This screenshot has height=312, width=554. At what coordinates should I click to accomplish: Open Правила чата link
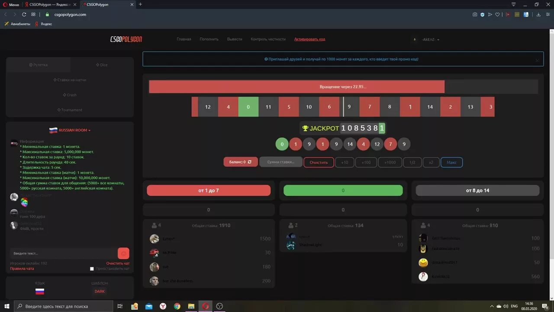coord(22,269)
